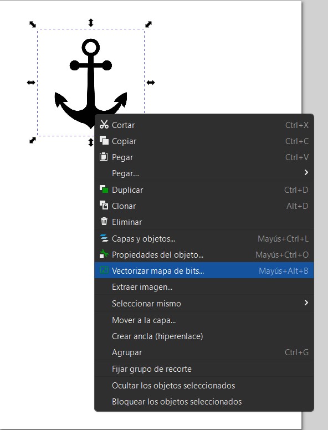The width and height of the screenshot is (328, 430).
Task: Choose Cortar from the context menu
Action: 204,125
